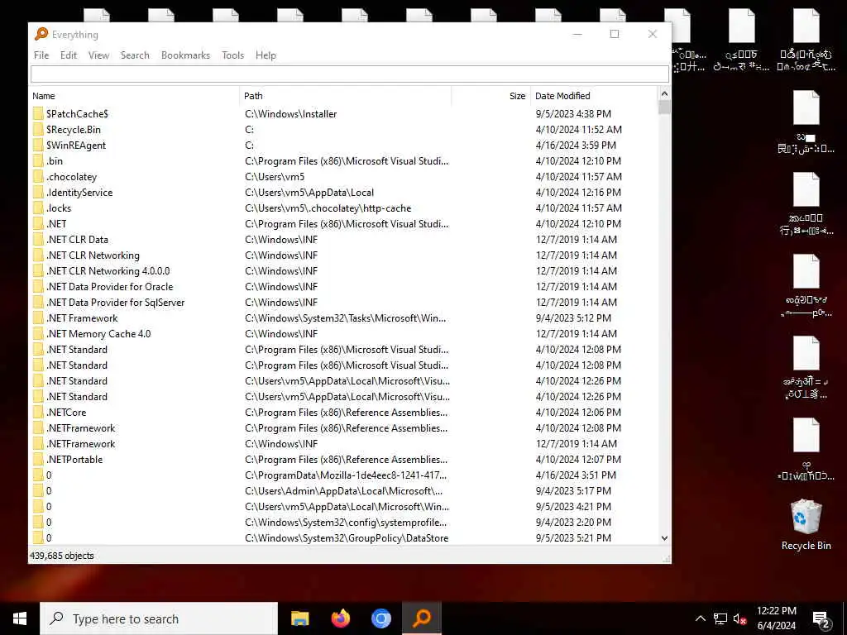The height and width of the screenshot is (635, 847).
Task: Open the File menu
Action: (x=41, y=55)
